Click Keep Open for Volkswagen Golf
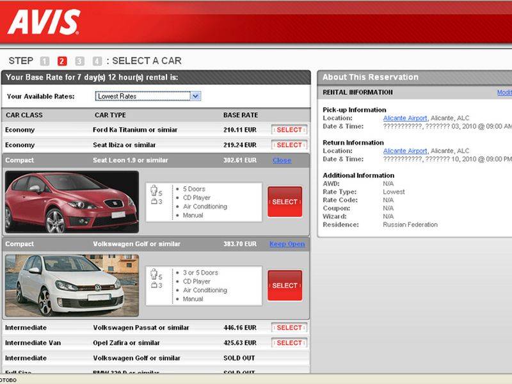 pyautogui.click(x=287, y=244)
